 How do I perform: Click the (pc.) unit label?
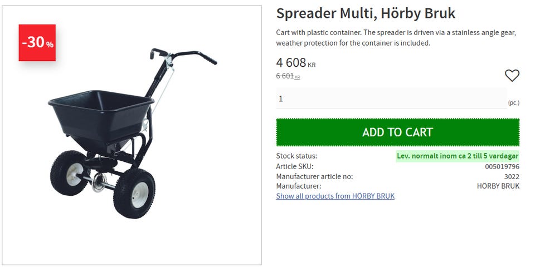[x=513, y=103]
